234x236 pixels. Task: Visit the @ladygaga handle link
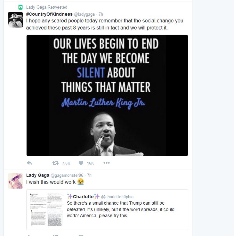click(84, 14)
